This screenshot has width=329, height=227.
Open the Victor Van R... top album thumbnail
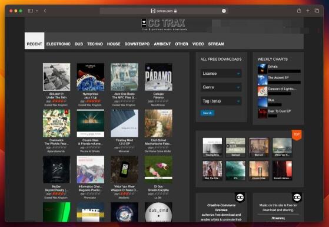pos(282,147)
